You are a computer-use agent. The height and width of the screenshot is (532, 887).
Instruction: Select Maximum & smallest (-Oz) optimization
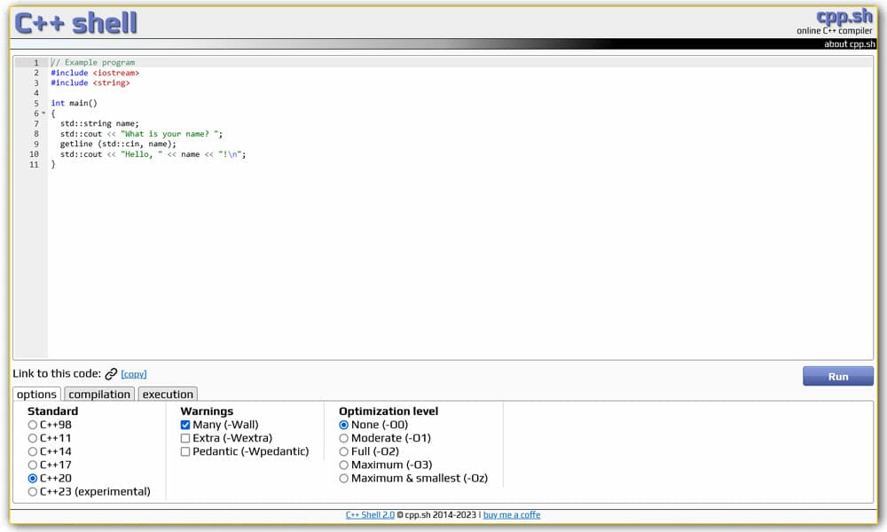343,478
